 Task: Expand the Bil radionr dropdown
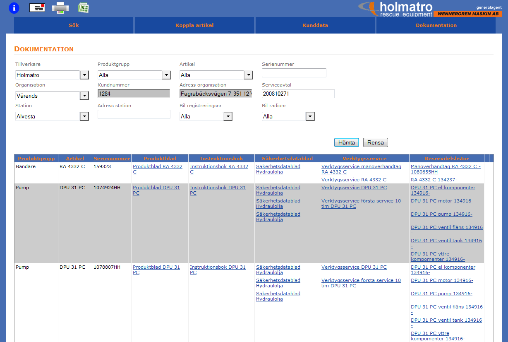point(310,116)
